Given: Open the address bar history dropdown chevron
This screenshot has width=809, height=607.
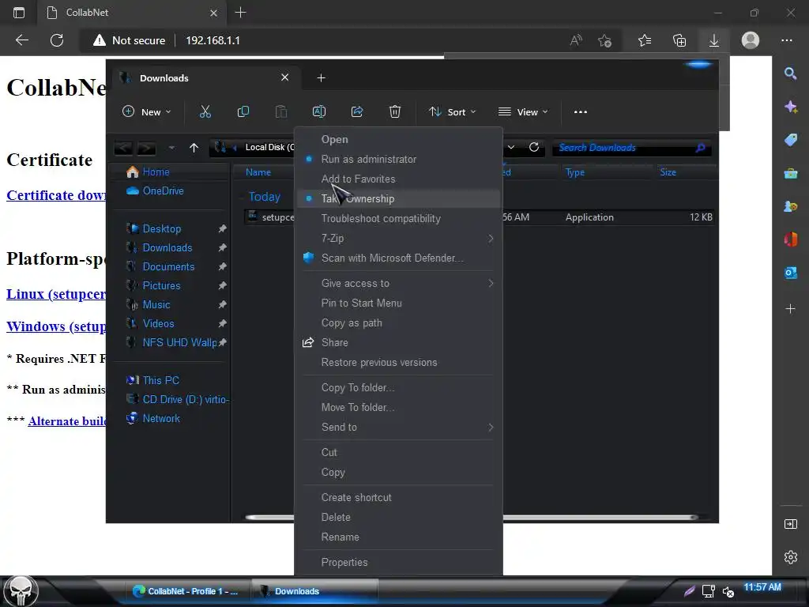Looking at the screenshot, I should [511, 147].
